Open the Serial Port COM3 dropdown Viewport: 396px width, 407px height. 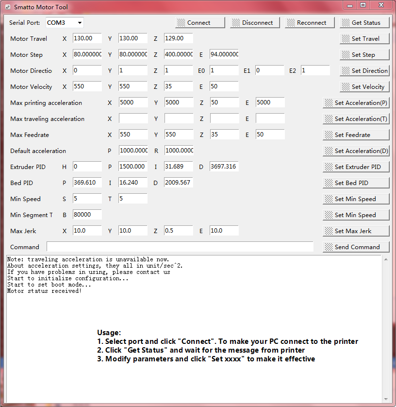(65, 23)
